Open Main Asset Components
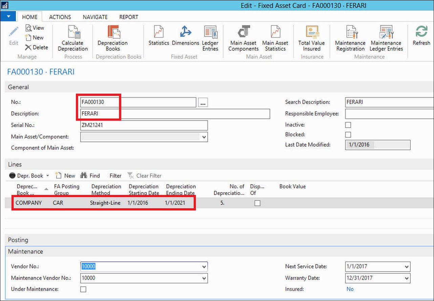This screenshot has width=434, height=301. (x=243, y=38)
